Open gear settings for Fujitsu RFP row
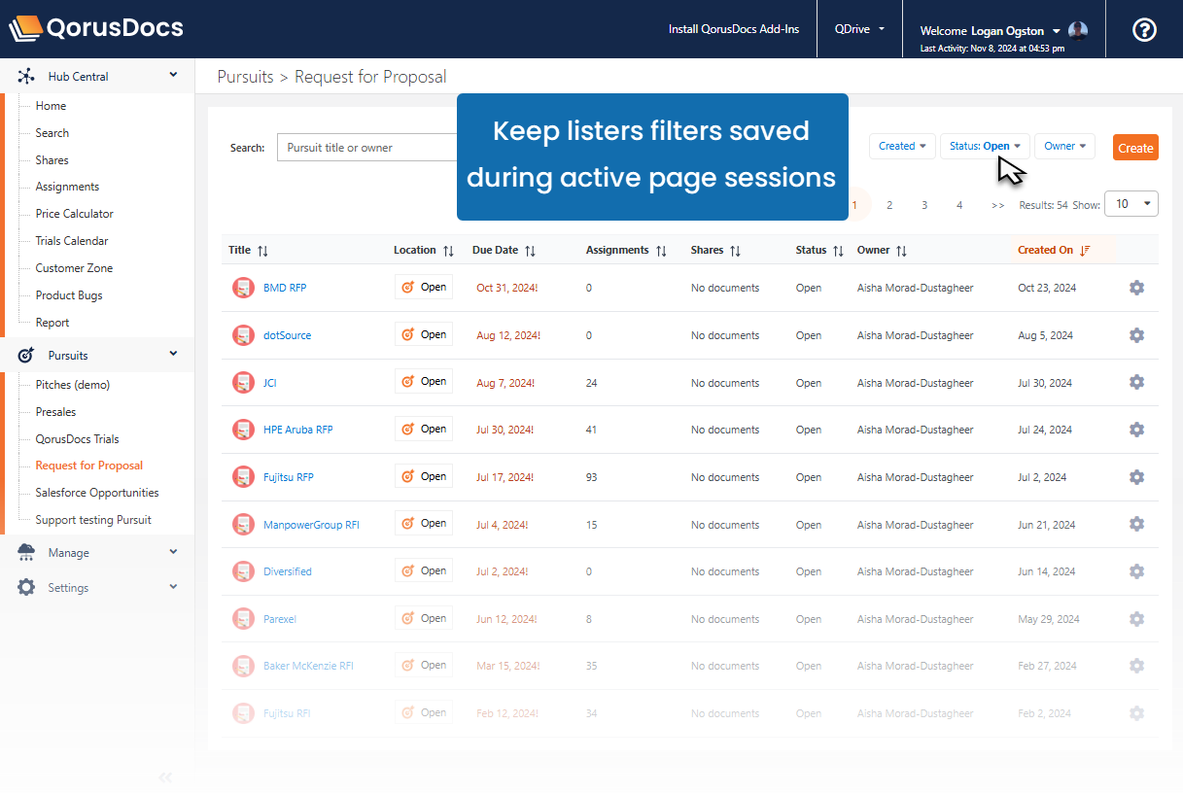Image resolution: width=1183 pixels, height=794 pixels. point(1136,477)
